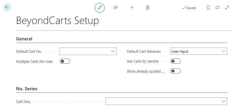Enable Get Carts by Vendor switch

[175, 61]
